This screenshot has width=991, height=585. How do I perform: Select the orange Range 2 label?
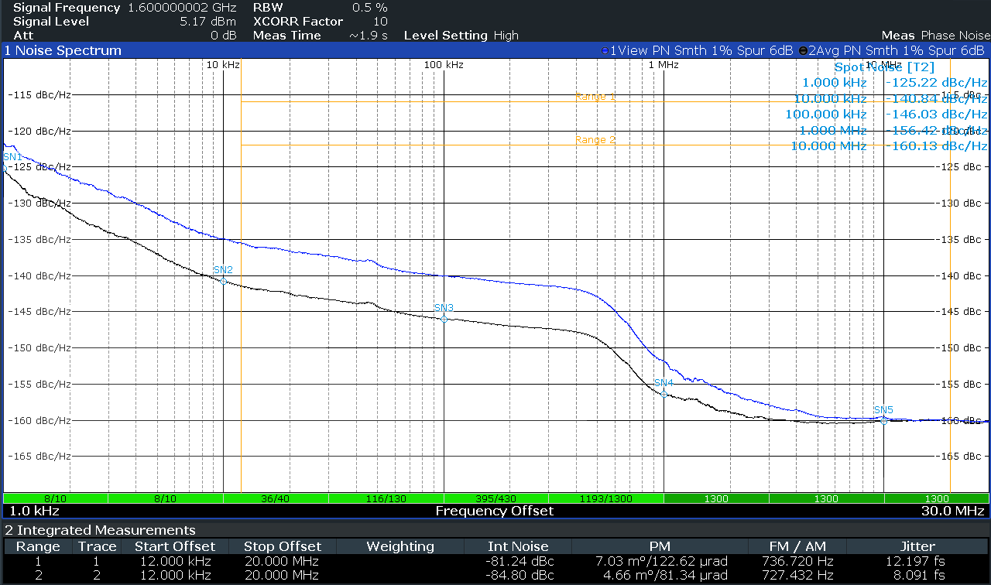595,140
